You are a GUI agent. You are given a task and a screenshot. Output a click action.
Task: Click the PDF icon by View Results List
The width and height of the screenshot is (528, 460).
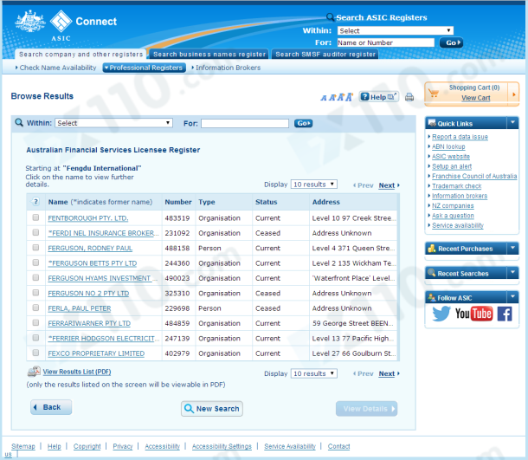(33, 372)
